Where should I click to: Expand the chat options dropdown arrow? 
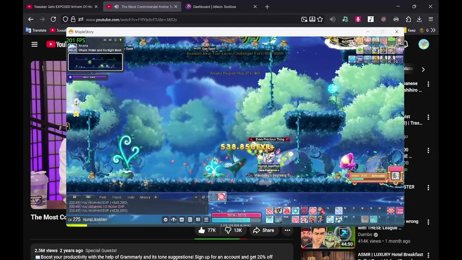click(x=196, y=197)
